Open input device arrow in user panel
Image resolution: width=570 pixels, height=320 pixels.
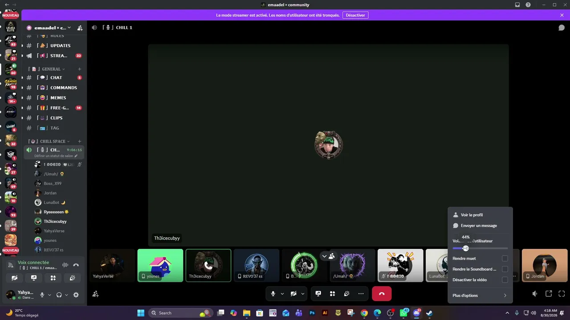[x=49, y=295]
